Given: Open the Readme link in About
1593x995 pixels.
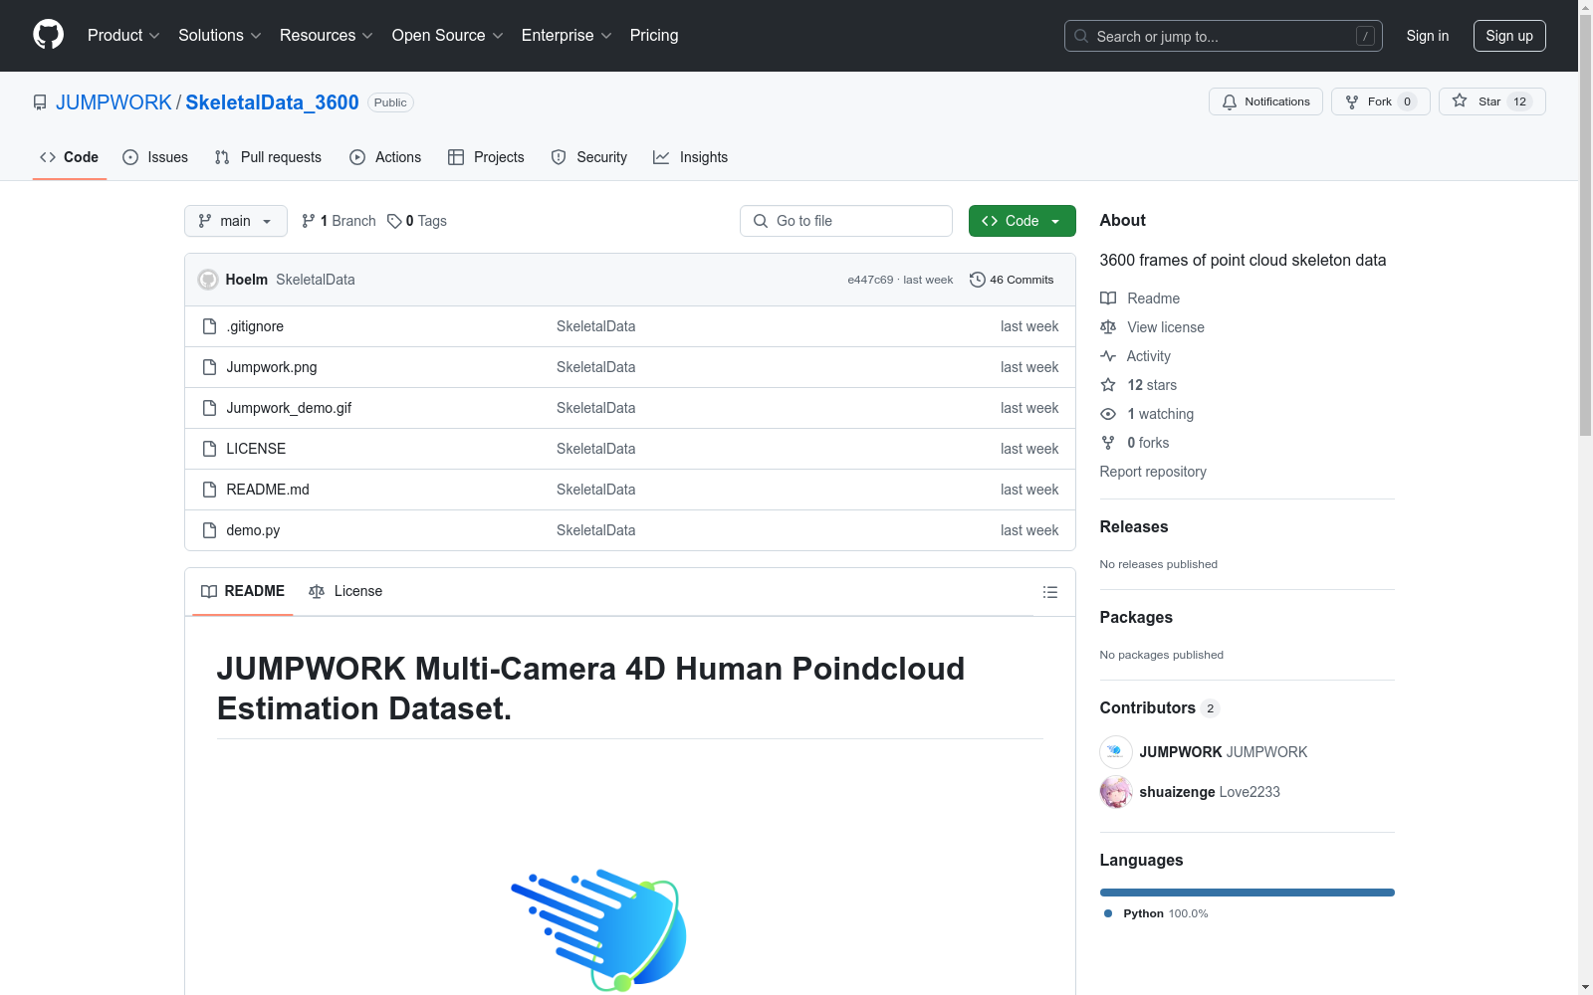Looking at the screenshot, I should (x=1140, y=298).
